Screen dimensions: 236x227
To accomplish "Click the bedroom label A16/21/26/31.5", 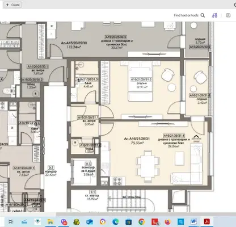I will pos(141,79).
